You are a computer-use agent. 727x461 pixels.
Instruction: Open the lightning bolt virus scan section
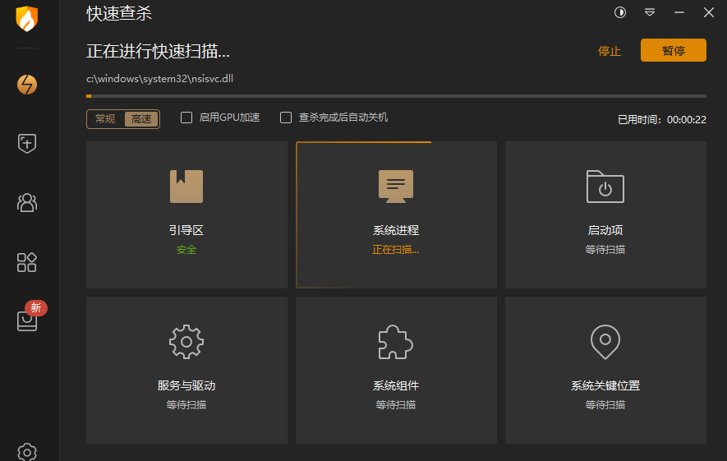click(27, 84)
